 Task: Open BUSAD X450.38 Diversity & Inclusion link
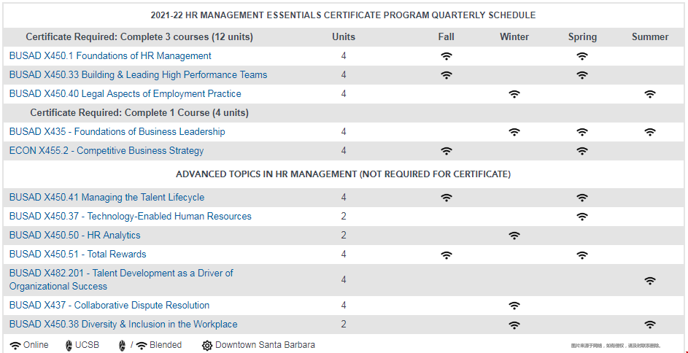pos(123,325)
